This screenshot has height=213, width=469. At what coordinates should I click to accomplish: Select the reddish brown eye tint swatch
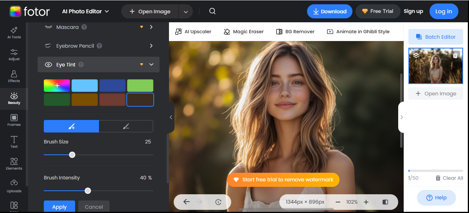[113, 100]
